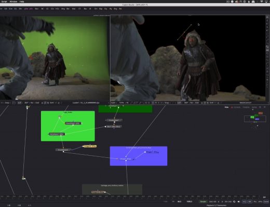
Task: Add a Mat tool from toolbar
Action: coord(74,9)
